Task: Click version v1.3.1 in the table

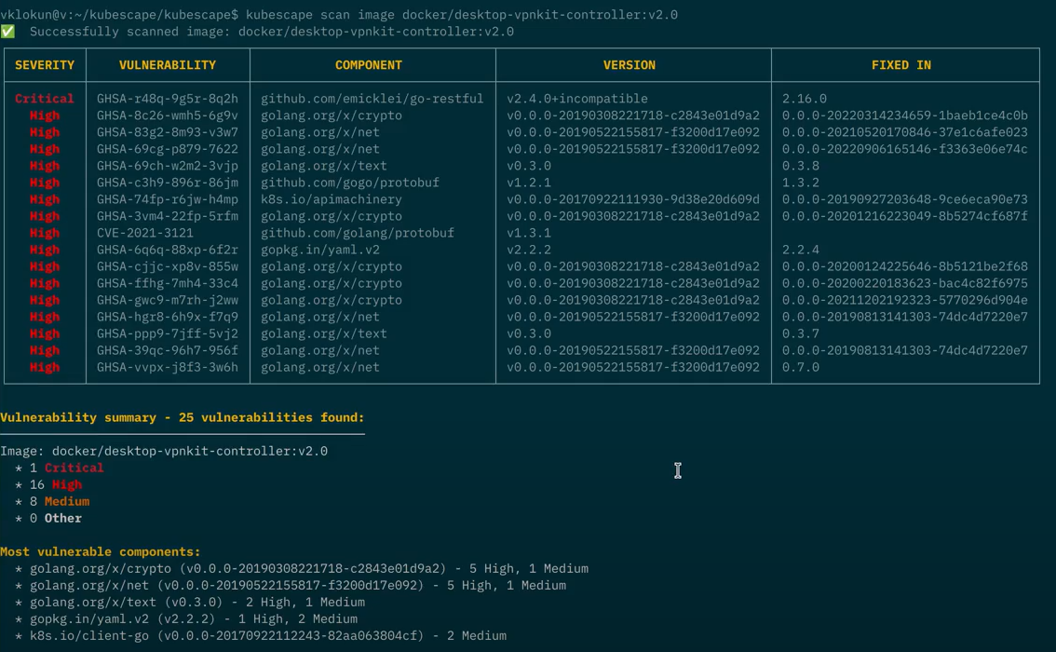Action: (529, 233)
